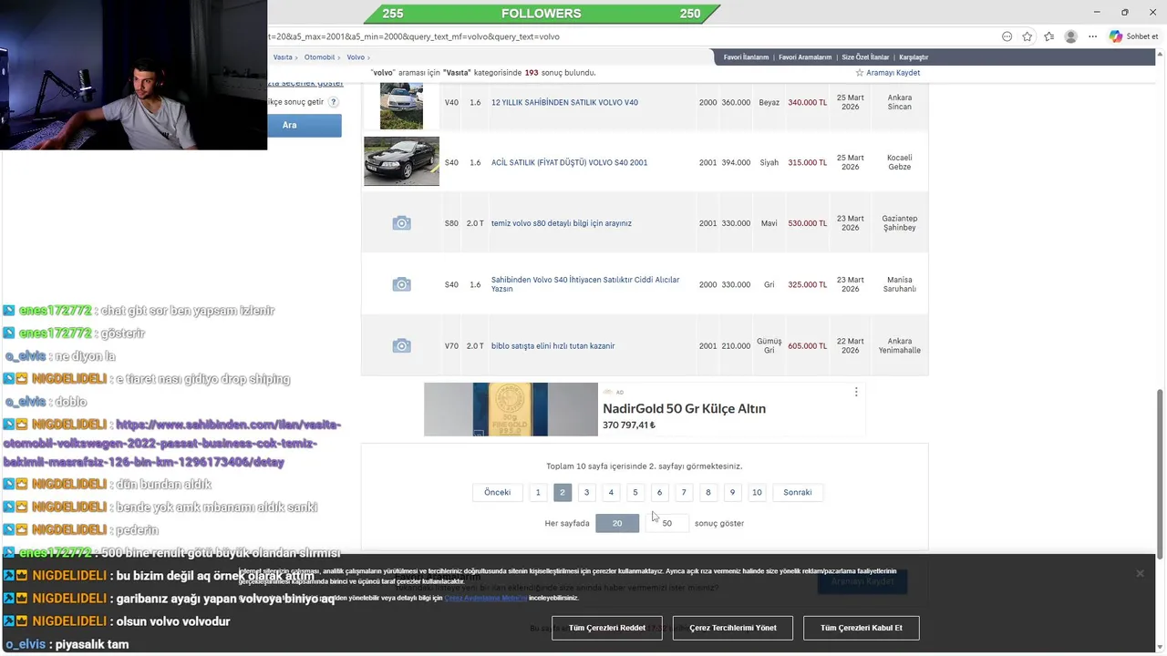Click the price 340.000 TL

(x=808, y=103)
